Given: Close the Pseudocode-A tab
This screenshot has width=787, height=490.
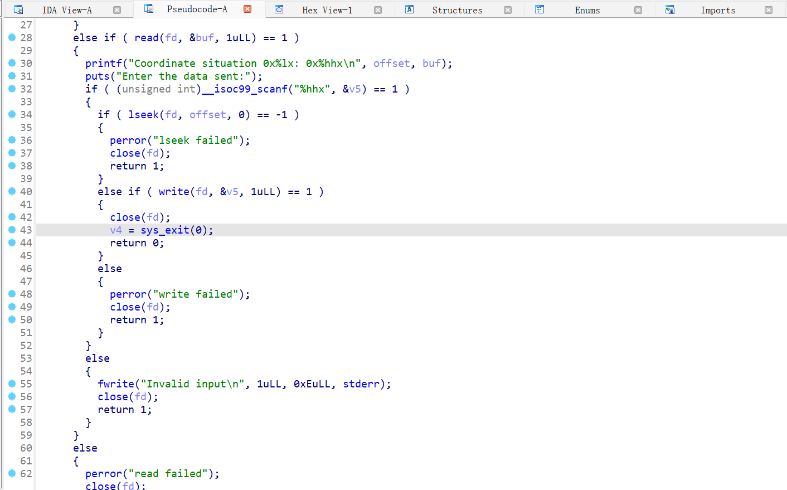Looking at the screenshot, I should [x=247, y=9].
